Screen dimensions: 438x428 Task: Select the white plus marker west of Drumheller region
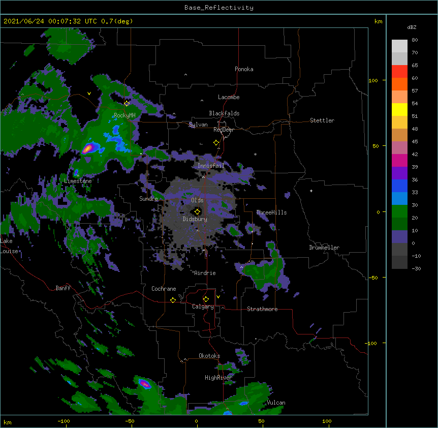click(311, 191)
